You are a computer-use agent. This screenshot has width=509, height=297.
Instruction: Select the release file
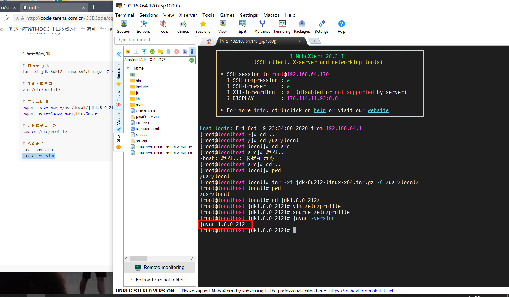point(139,135)
